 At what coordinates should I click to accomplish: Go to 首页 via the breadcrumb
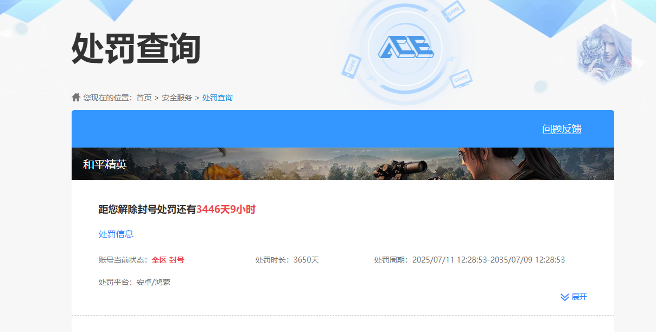pos(144,98)
